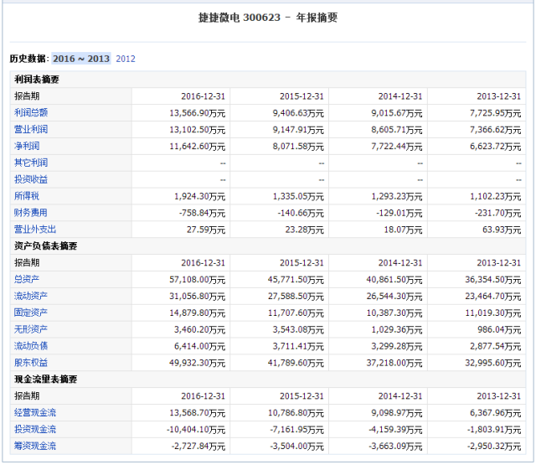Select the 32,995.60万元 cell
The width and height of the screenshot is (536, 465).
pyautogui.click(x=493, y=363)
